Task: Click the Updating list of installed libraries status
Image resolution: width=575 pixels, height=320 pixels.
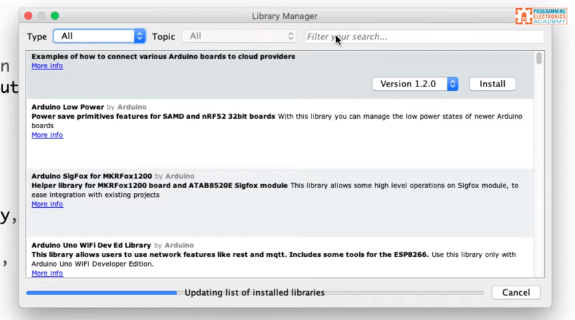Action: point(254,293)
